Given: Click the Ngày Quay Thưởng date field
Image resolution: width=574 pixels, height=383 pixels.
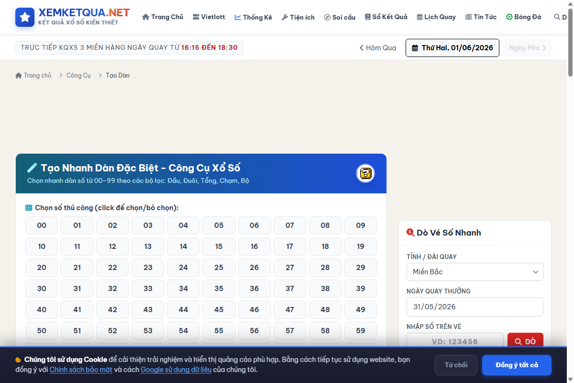Looking at the screenshot, I should [475, 307].
